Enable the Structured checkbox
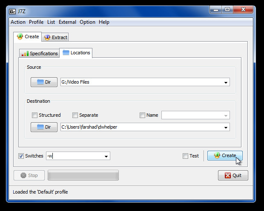 point(34,115)
